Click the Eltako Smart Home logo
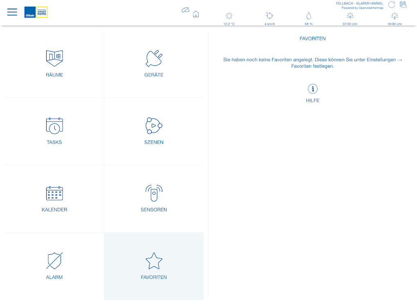The image size is (417, 305). [x=36, y=12]
